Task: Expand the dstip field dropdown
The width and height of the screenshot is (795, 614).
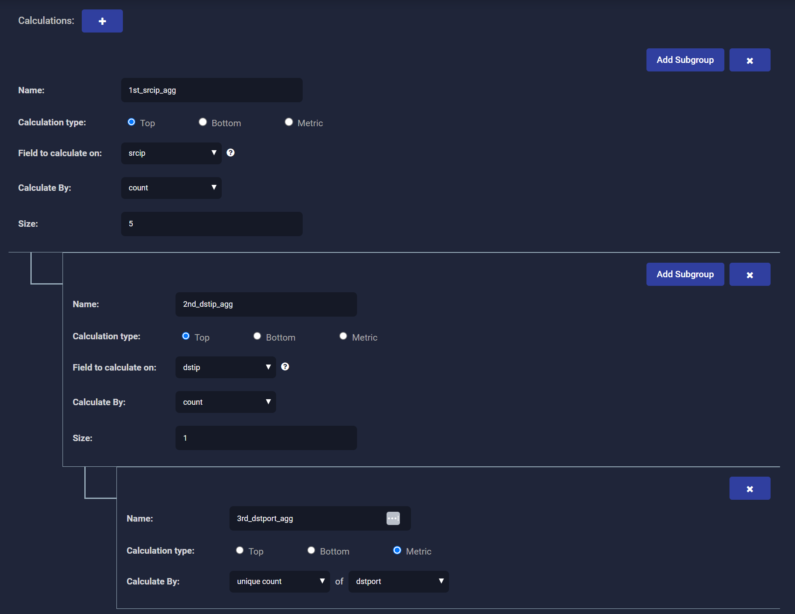Action: tap(226, 368)
